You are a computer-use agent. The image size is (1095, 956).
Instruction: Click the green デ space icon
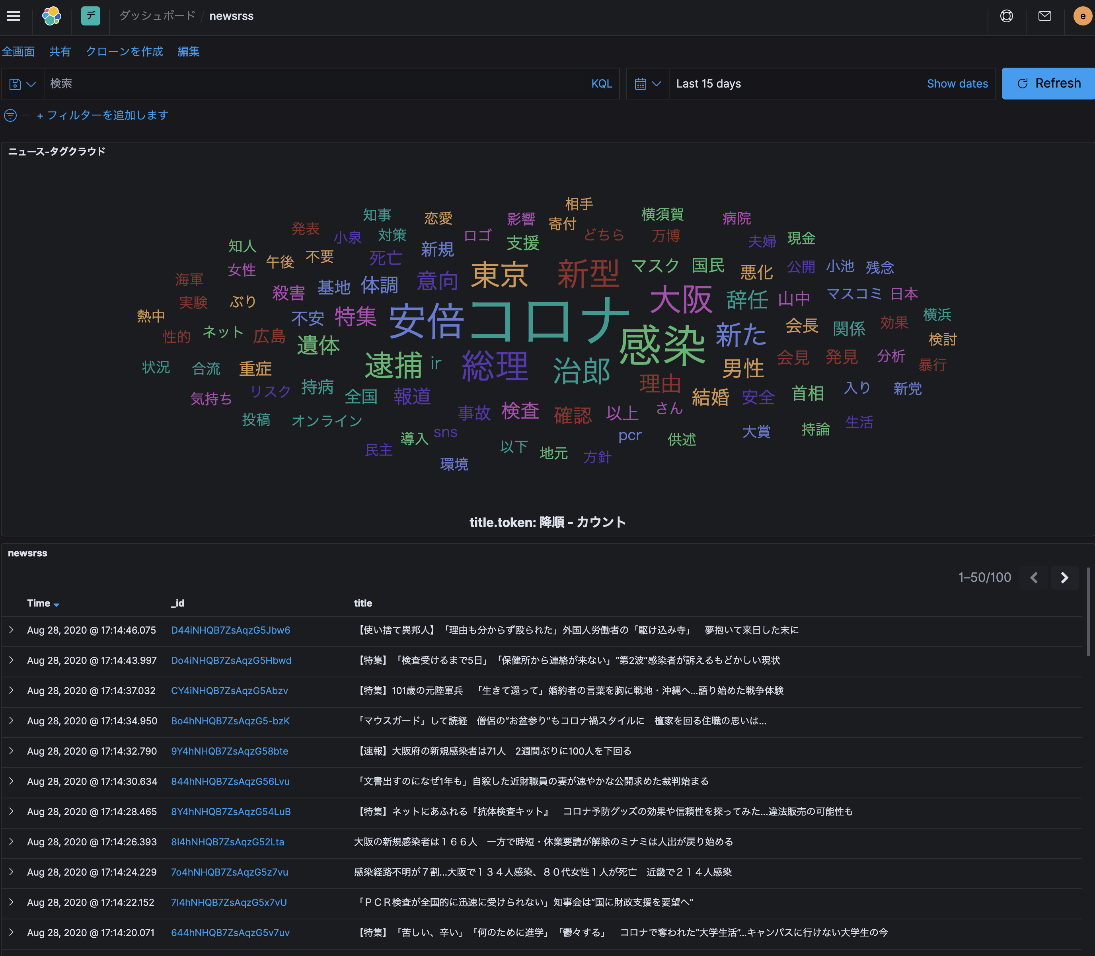91,16
